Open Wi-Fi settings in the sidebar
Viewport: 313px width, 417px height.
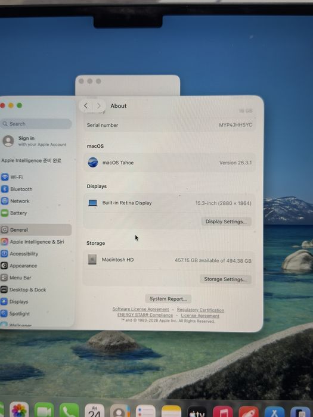pyautogui.click(x=13, y=177)
